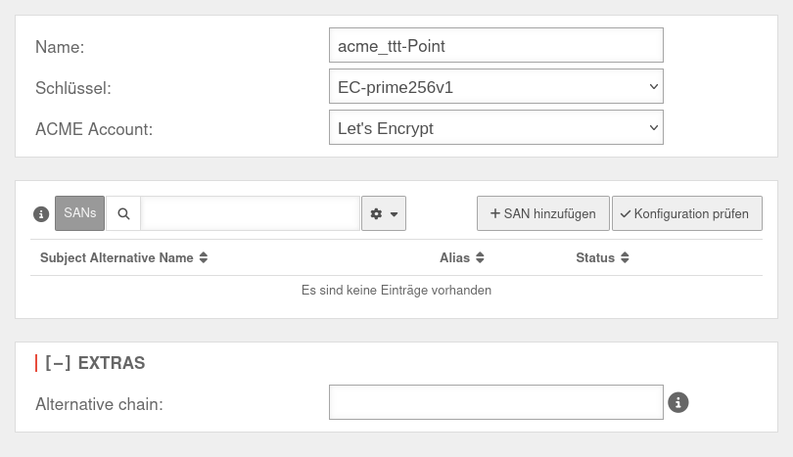This screenshot has width=793, height=457.
Task: Click checkmark icon in Konfiguration prüfen
Action: point(626,213)
